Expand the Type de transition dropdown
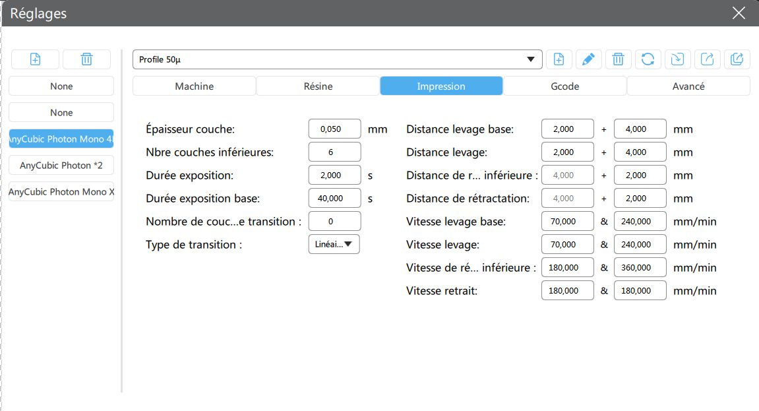 334,245
